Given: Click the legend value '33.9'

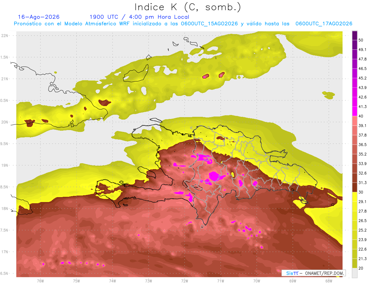Looking at the screenshot, I should tap(363, 164).
